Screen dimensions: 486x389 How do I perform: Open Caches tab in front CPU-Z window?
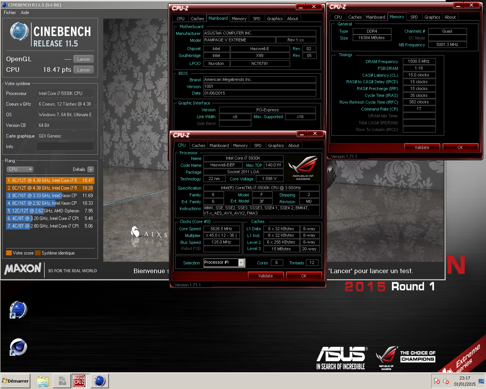coord(199,145)
